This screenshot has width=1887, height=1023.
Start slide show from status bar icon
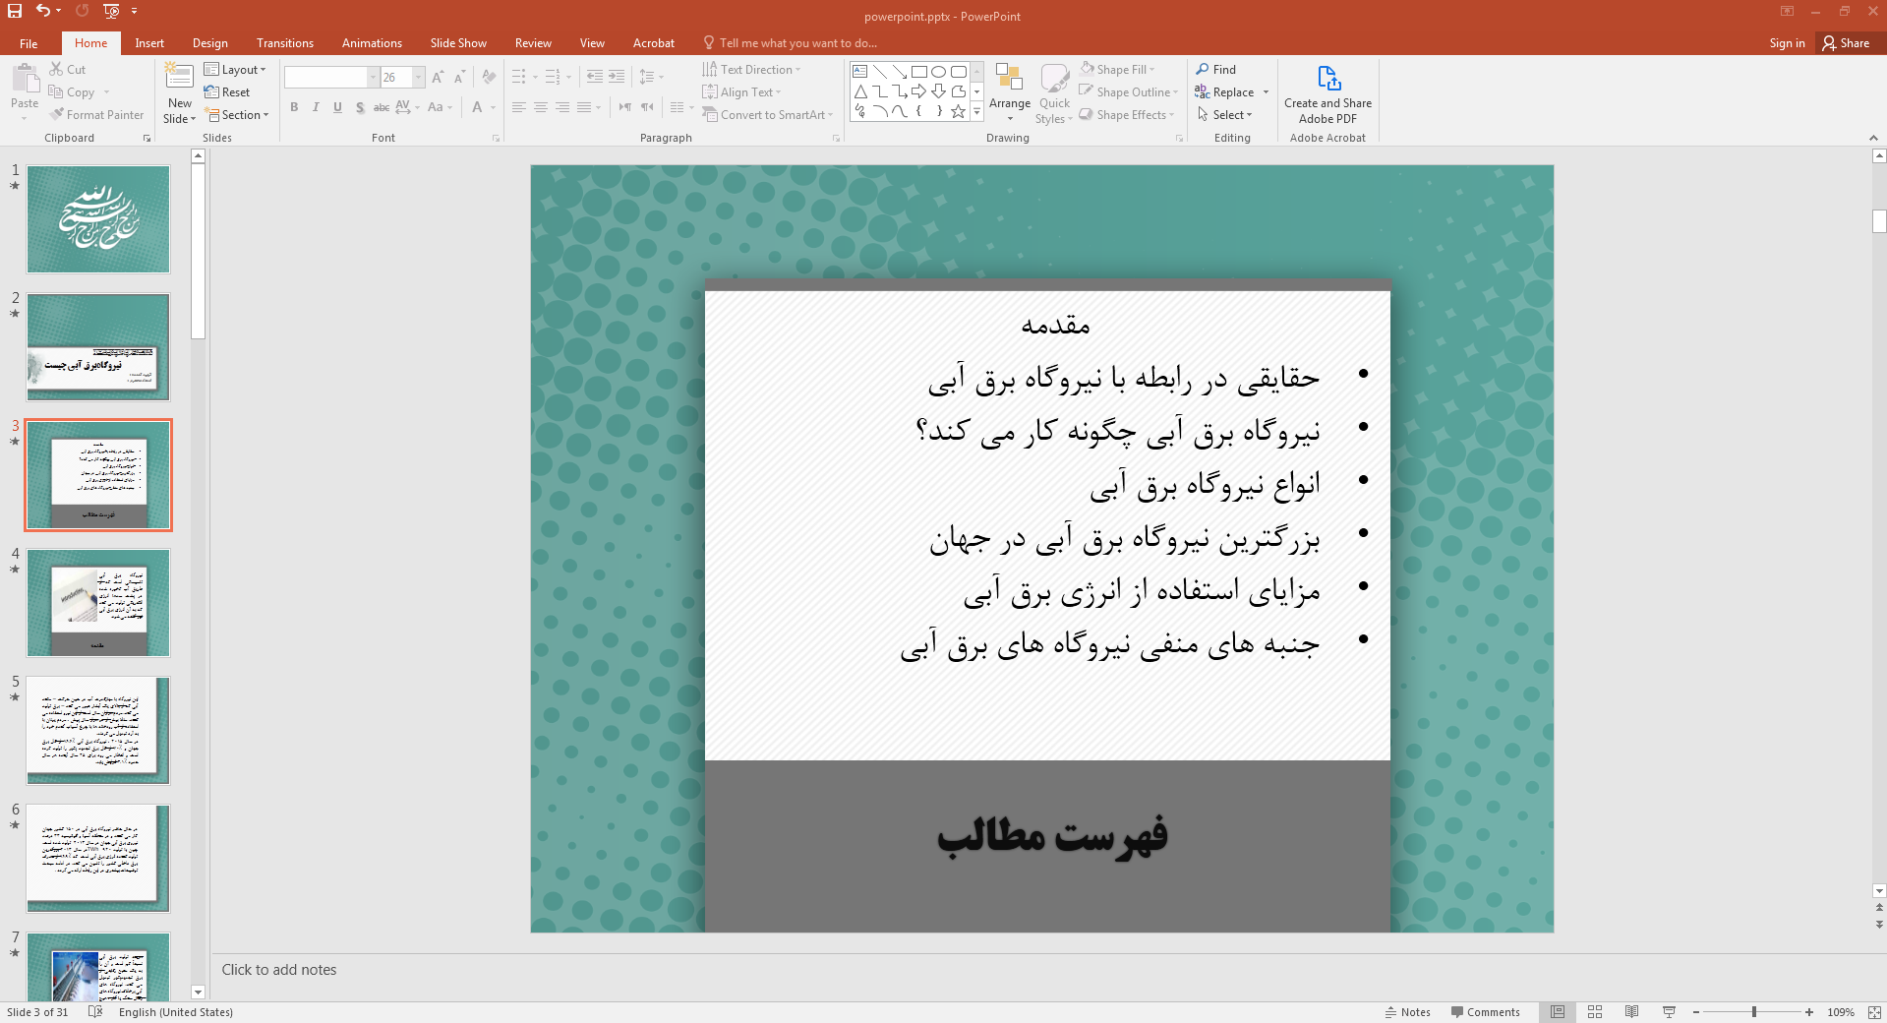click(1669, 1012)
